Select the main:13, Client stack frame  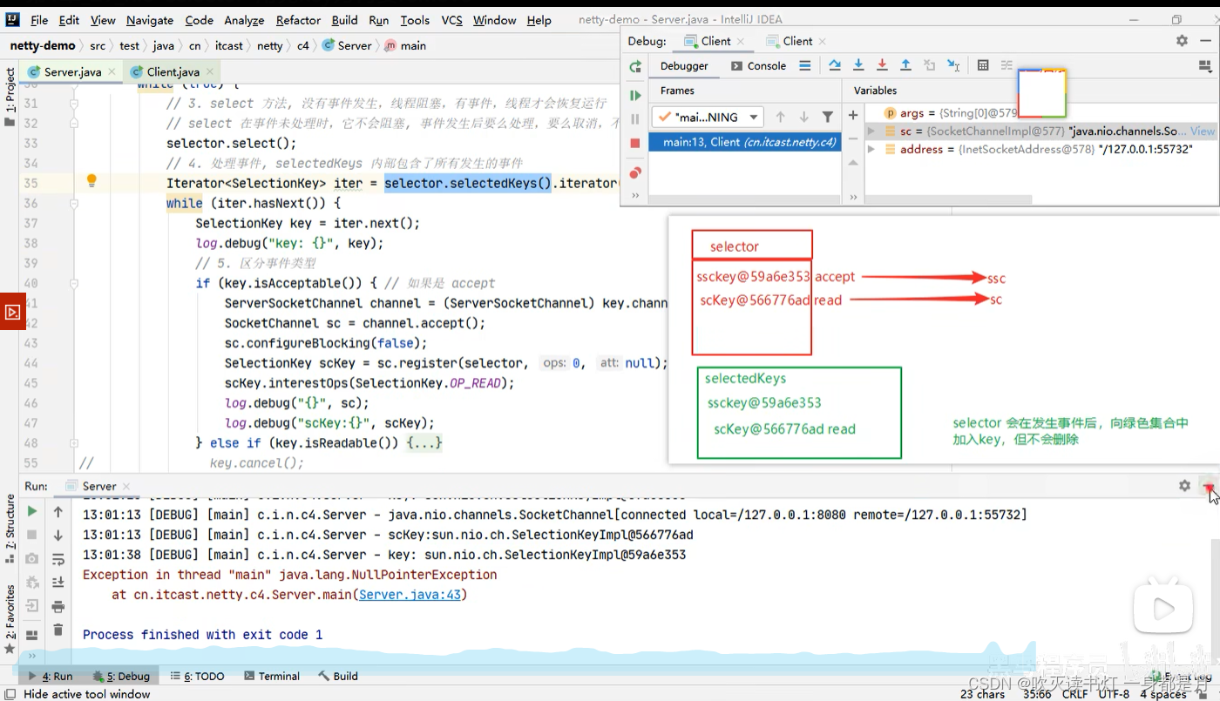[x=745, y=142]
